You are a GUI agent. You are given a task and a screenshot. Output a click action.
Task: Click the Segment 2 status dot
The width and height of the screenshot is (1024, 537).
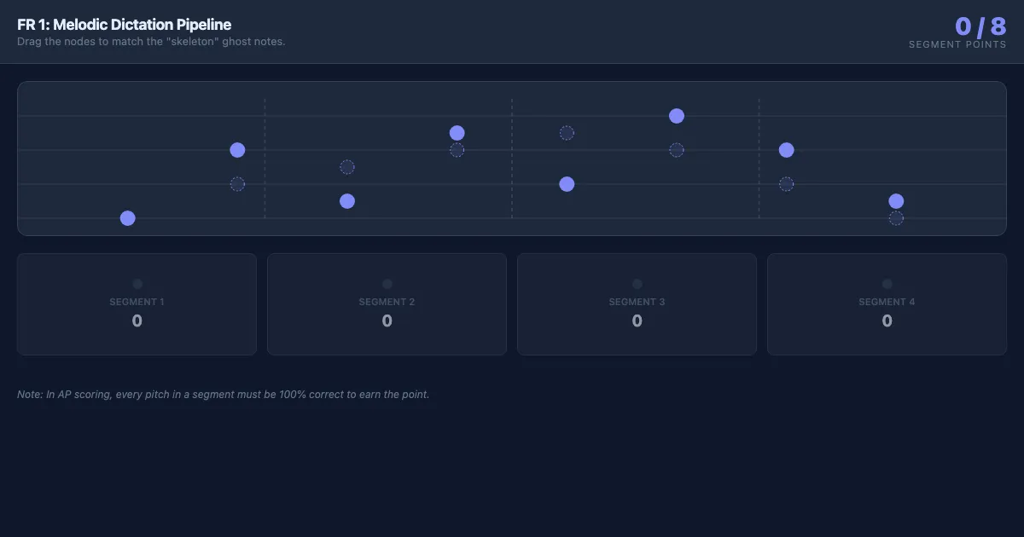387,284
